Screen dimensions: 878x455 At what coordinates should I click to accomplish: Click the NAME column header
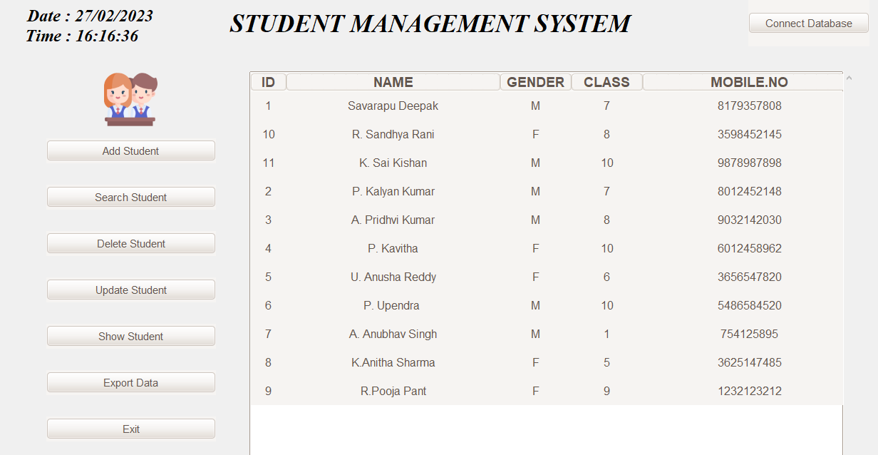[393, 81]
